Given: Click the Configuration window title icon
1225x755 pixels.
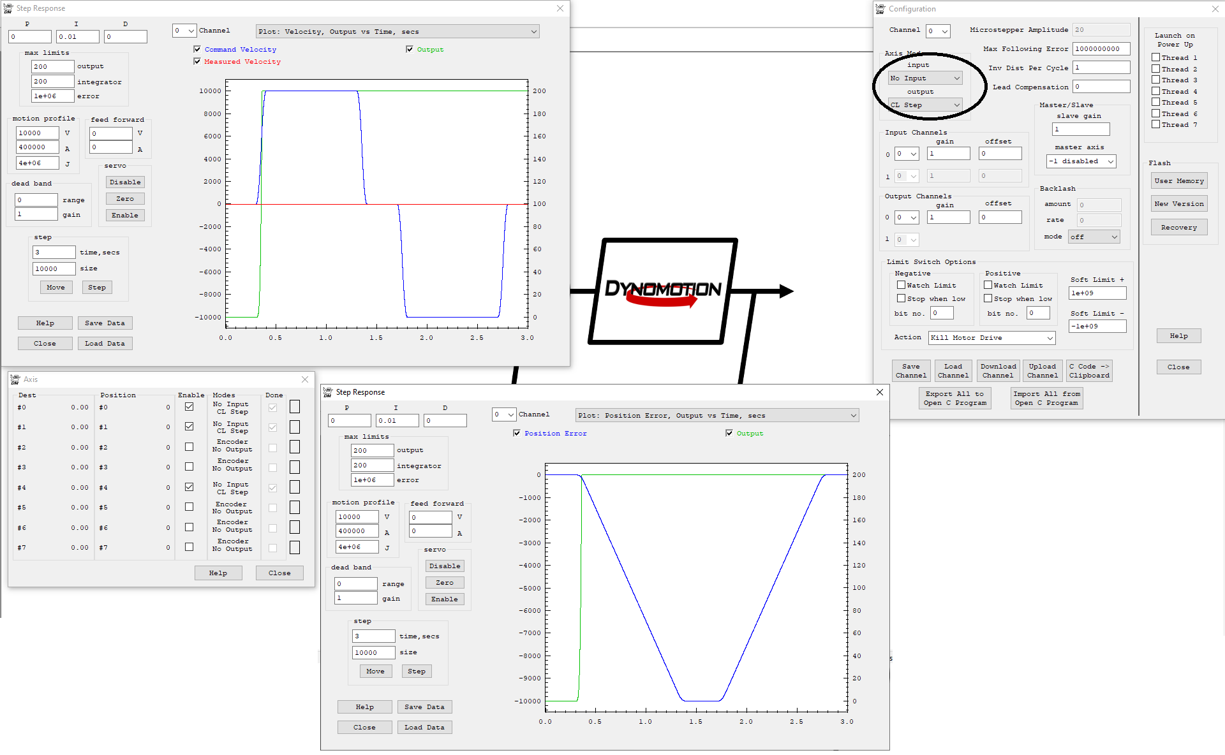Looking at the screenshot, I should [880, 9].
